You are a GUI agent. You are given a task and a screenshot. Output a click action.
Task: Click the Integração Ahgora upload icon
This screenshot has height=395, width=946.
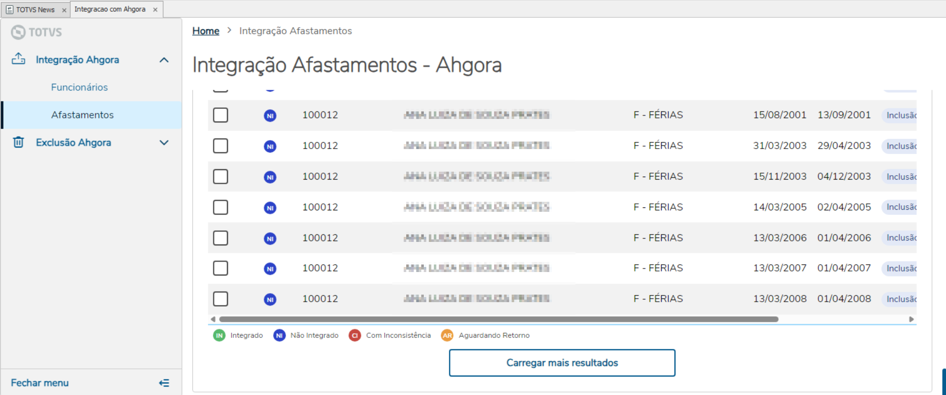(19, 59)
